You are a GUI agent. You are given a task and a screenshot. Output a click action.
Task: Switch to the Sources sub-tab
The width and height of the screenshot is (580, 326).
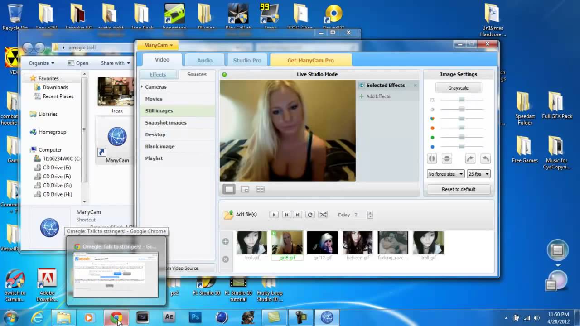coord(197,74)
